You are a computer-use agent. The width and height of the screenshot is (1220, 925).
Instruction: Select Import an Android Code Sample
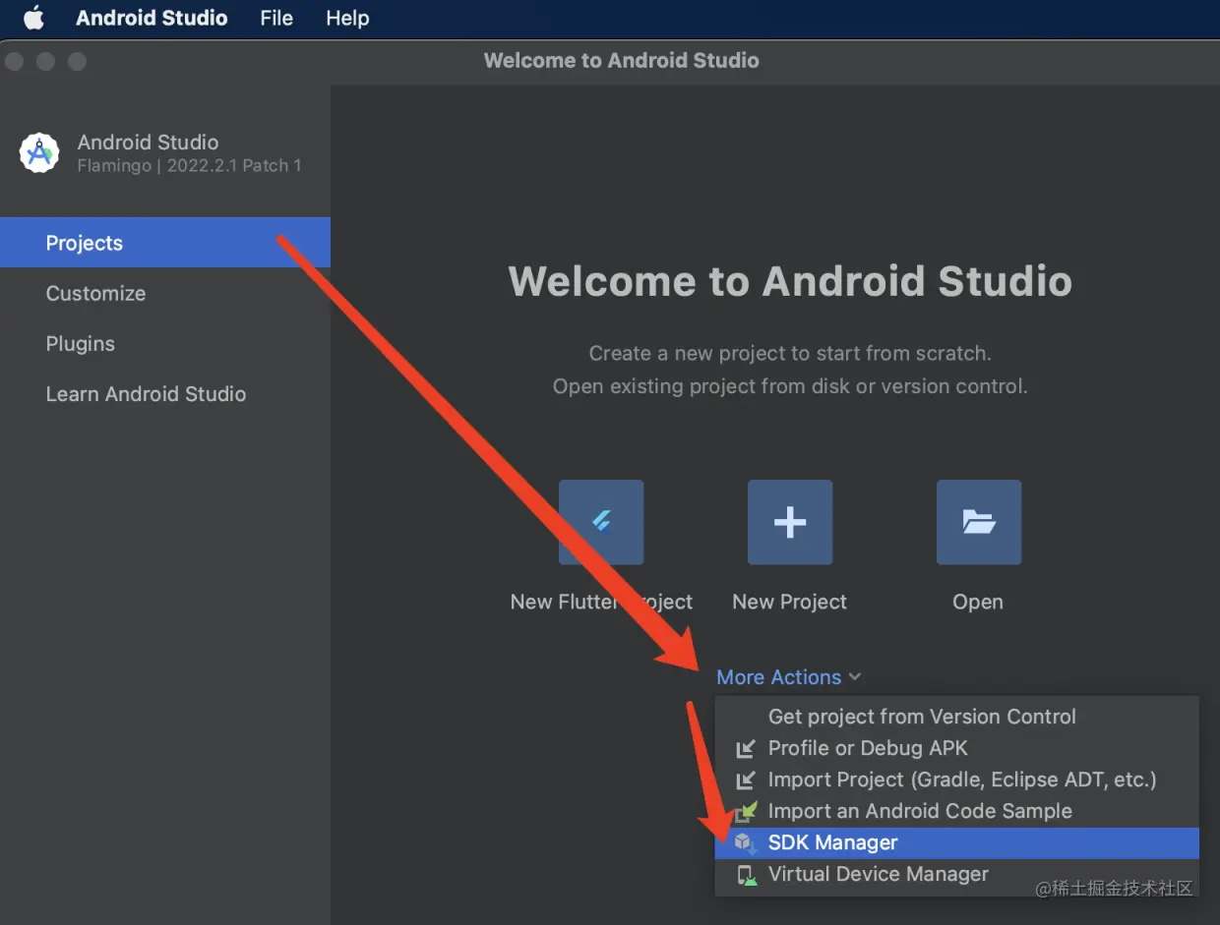point(956,811)
